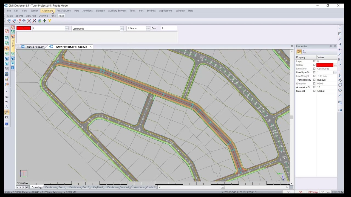The image size is (351, 197).
Task: Select the Pens toolbar tab
Action: (x=53, y=16)
